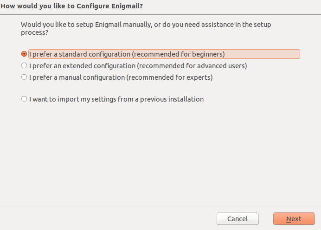Click the "recommended for experts" text

point(169,77)
